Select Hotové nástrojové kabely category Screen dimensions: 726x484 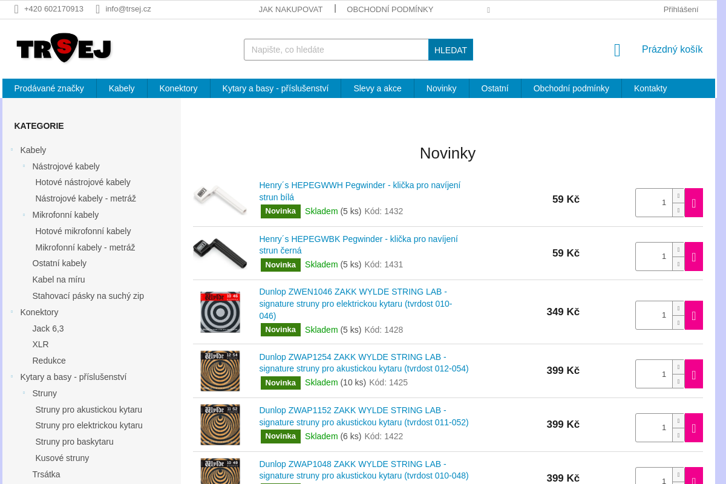coord(83,182)
